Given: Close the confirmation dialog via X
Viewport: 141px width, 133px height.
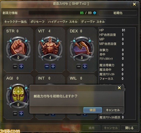Looking at the screenshot, I should click(x=119, y=88).
